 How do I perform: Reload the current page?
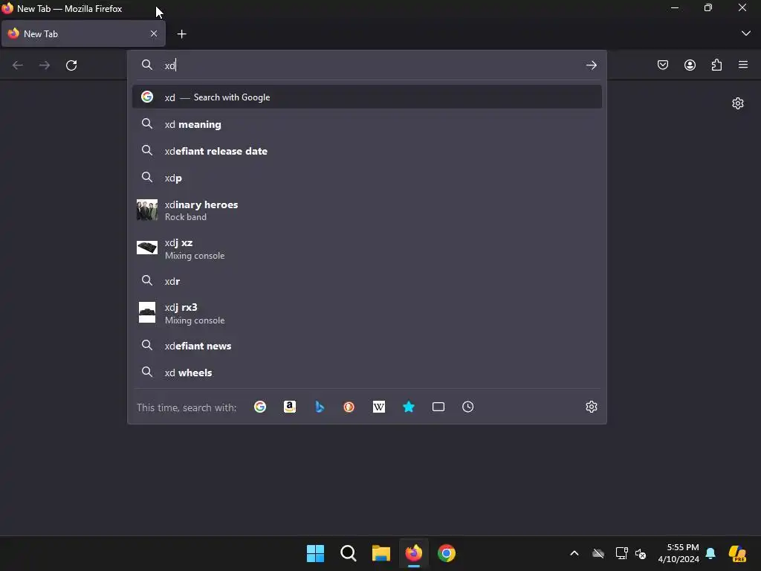pos(71,65)
